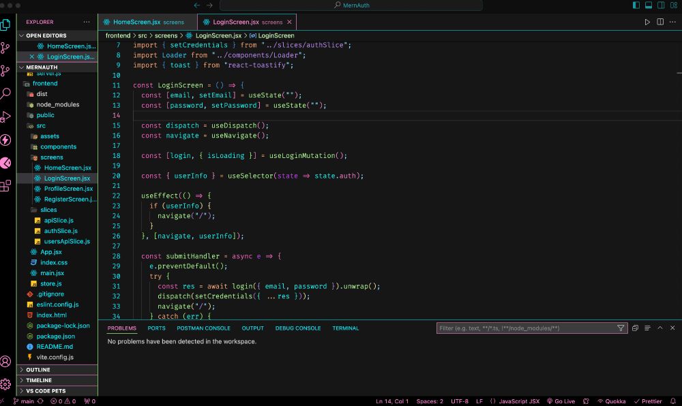Collapse the slices folder
The width and height of the screenshot is (682, 406).
(x=57, y=210)
